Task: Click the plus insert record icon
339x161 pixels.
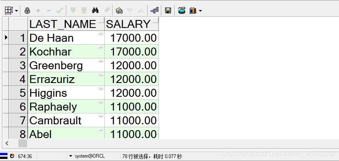Action: [38, 10]
